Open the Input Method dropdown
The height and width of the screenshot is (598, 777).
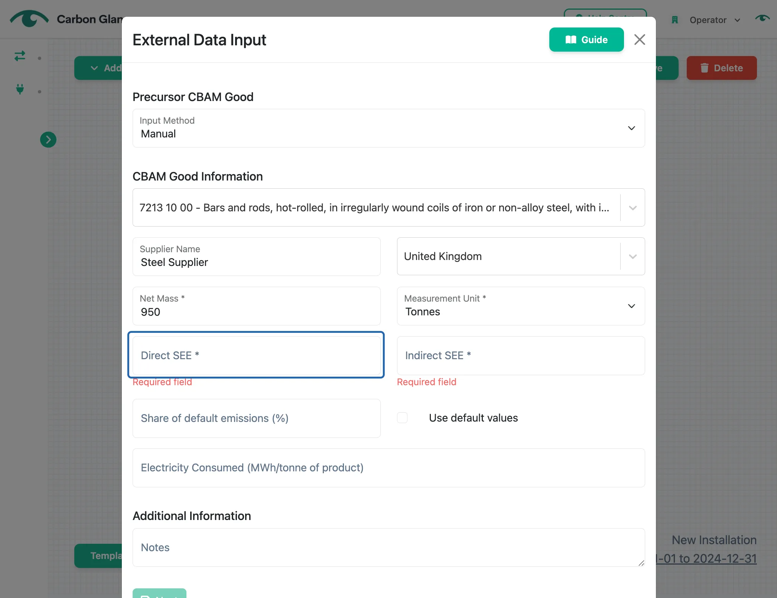[388, 128]
